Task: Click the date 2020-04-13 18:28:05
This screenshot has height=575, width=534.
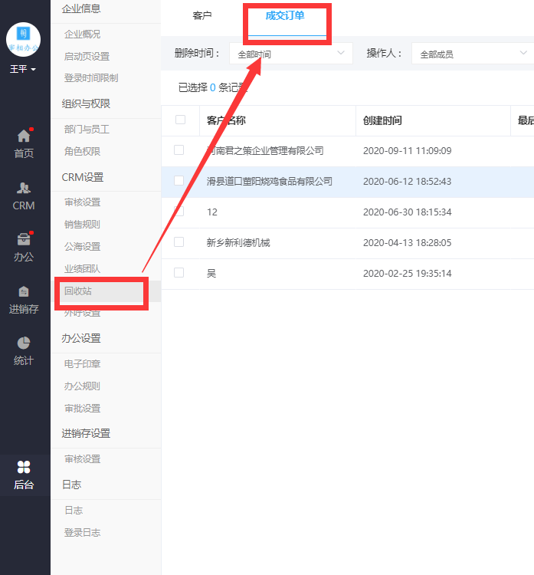Action: [407, 243]
